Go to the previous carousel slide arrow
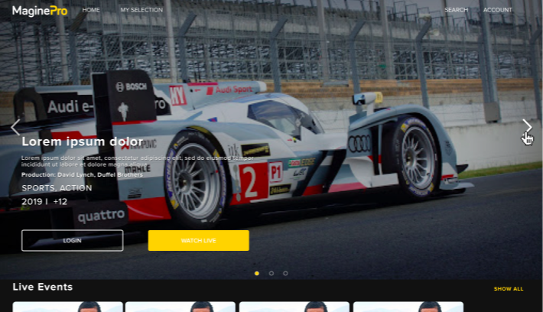This screenshot has width=543, height=312. click(x=15, y=127)
